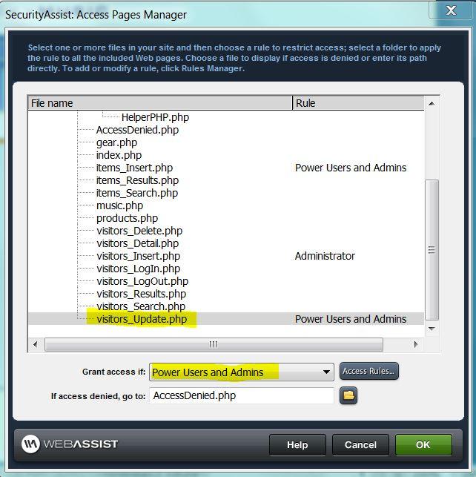Click the Administrator rule for visitors_Insert.php

point(325,256)
